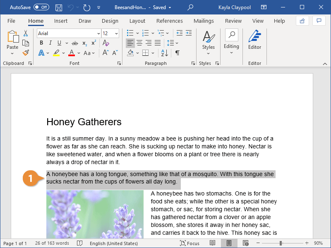Toggle Italic formatting

[x=50, y=43]
